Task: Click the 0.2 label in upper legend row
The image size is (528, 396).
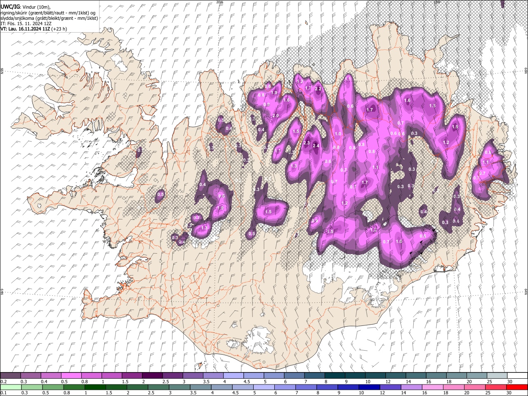Action: click(4, 382)
